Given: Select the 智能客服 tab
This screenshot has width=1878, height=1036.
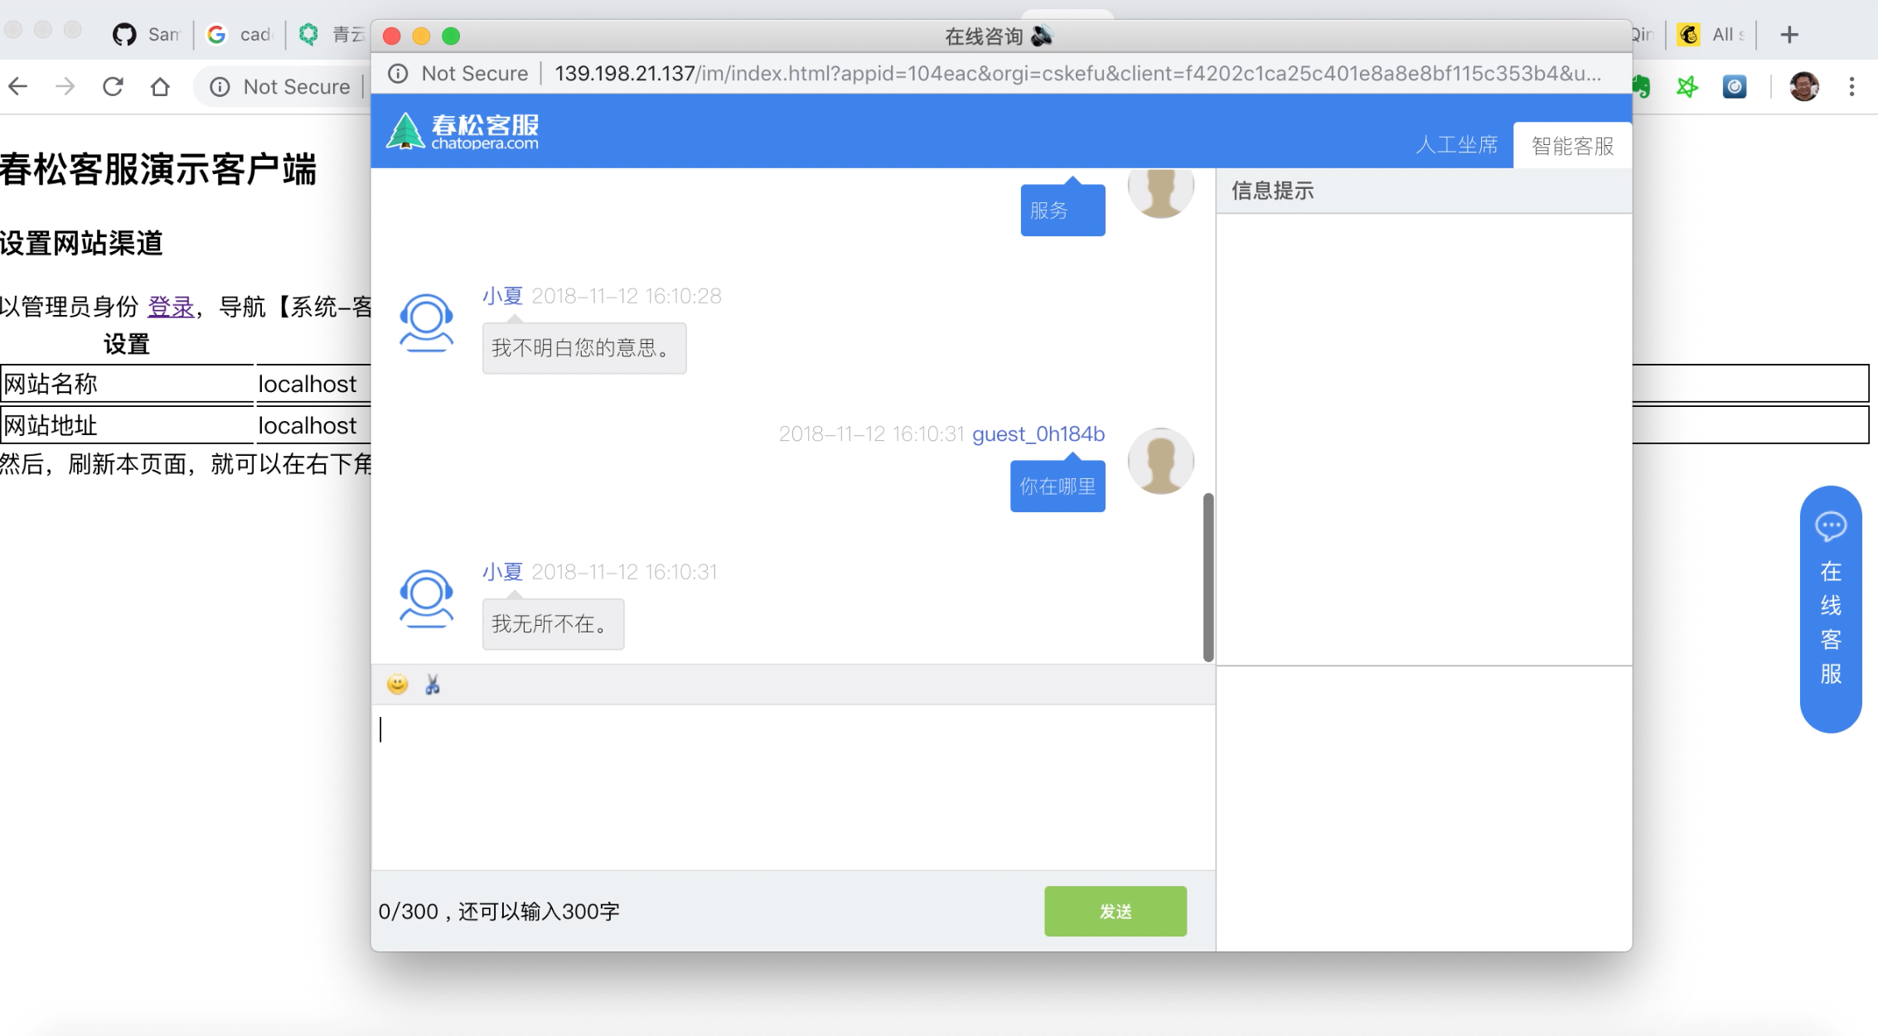Looking at the screenshot, I should click(x=1572, y=146).
